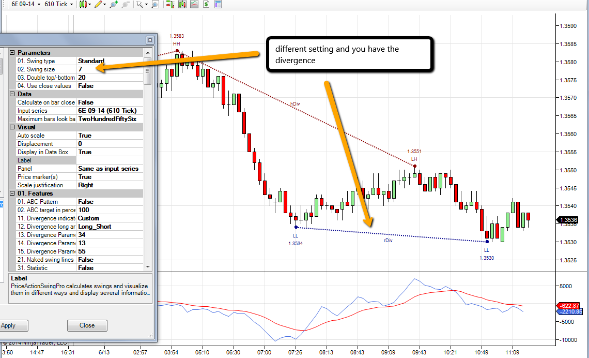Image resolution: width=589 pixels, height=358 pixels.
Task: Select the pointer cursor tool
Action: coord(139,4)
